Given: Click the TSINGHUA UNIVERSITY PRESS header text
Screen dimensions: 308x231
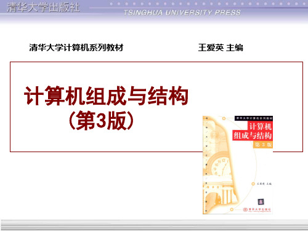Looking at the screenshot, I should coord(182,12).
